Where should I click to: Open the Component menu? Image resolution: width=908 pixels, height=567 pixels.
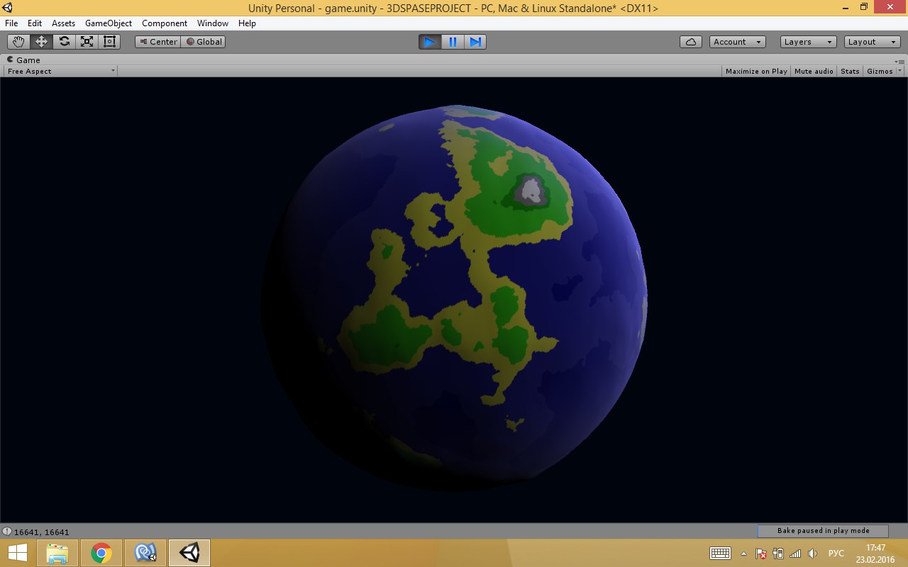[x=165, y=23]
